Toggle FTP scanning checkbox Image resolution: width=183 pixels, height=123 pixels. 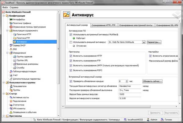(x=71, y=61)
